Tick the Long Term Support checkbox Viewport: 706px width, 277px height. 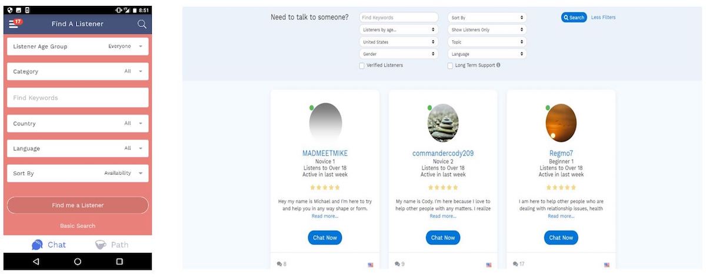(x=450, y=66)
